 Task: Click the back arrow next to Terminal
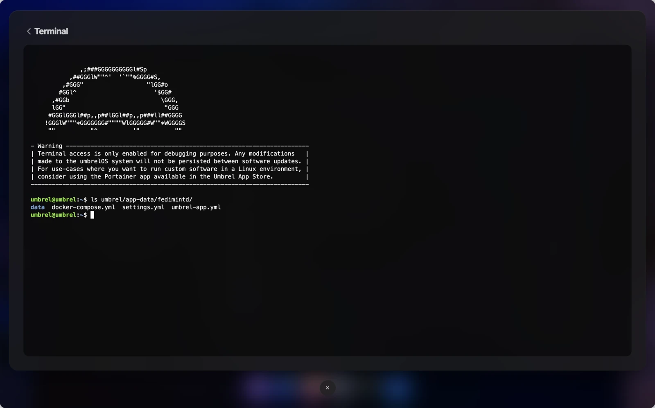[29, 31]
